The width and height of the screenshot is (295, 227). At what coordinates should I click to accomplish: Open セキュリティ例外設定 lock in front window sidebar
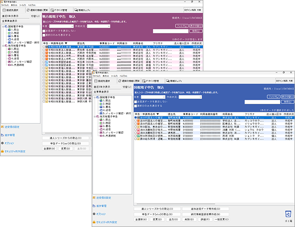(93, 222)
